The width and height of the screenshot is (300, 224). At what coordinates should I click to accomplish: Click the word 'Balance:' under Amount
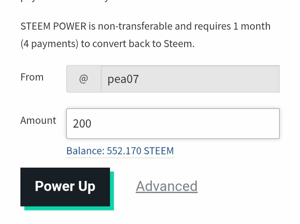(x=85, y=151)
